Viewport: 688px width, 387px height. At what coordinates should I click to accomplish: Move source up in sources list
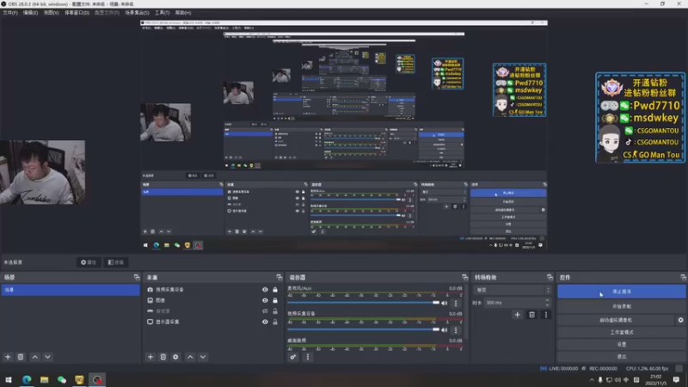point(190,357)
